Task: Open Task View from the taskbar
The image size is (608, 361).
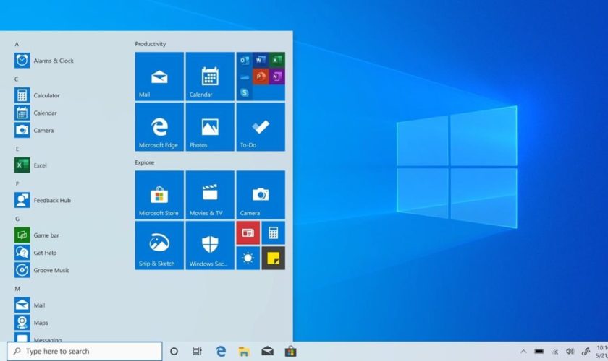Action: [197, 352]
